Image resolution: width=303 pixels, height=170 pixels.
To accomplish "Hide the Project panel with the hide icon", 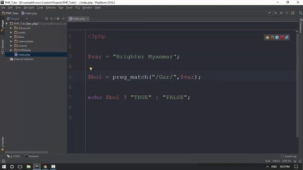I will (64, 19).
